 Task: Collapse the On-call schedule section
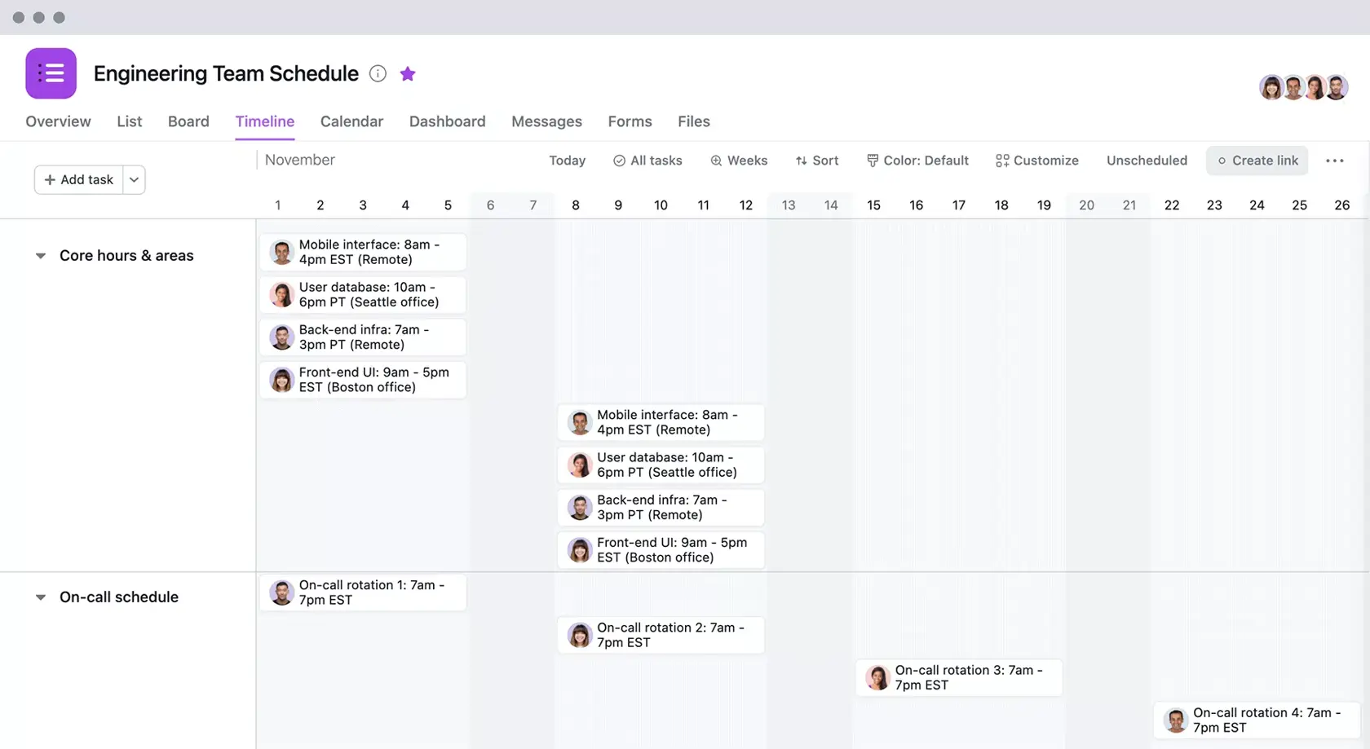(x=41, y=597)
